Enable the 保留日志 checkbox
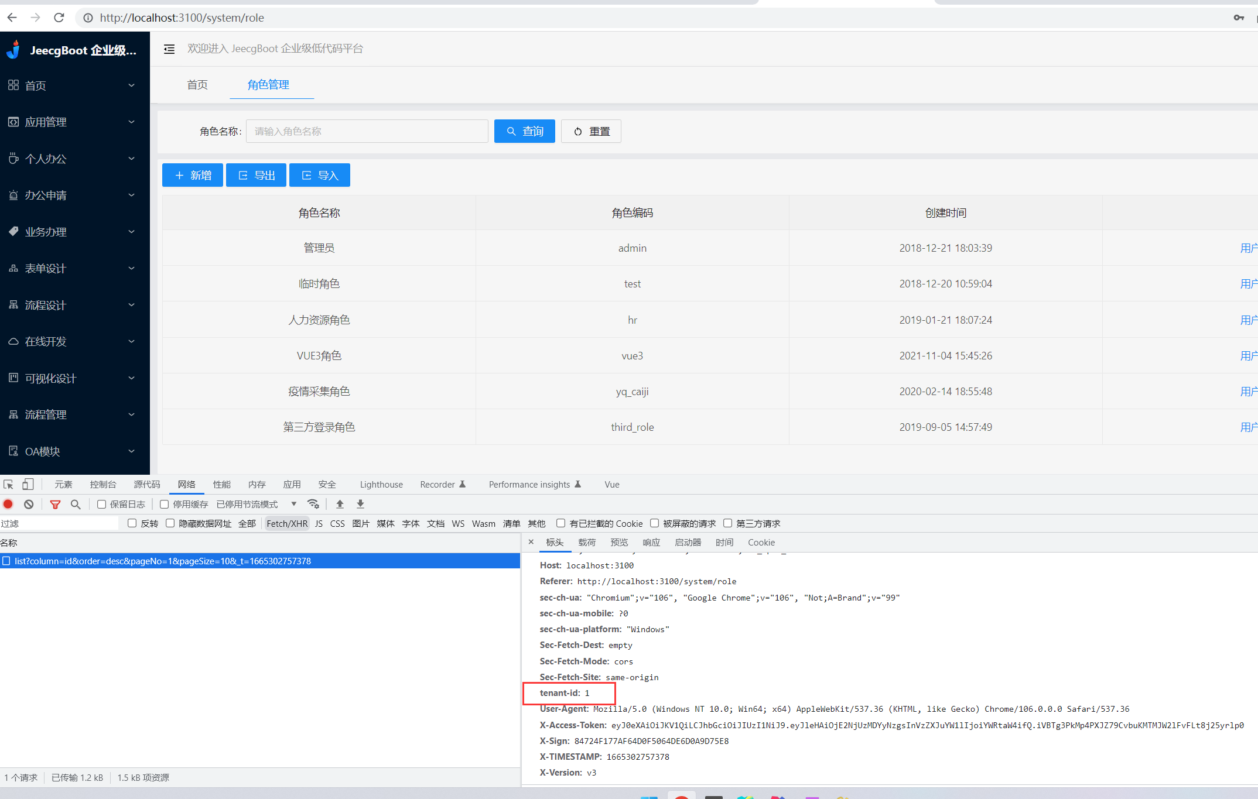The width and height of the screenshot is (1258, 799). [102, 504]
